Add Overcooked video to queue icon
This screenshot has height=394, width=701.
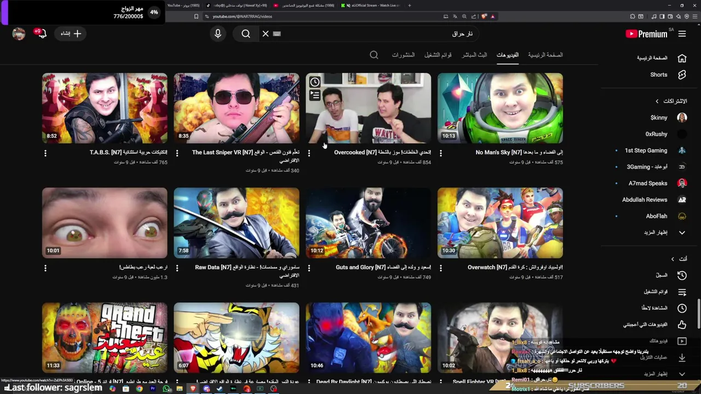(315, 96)
